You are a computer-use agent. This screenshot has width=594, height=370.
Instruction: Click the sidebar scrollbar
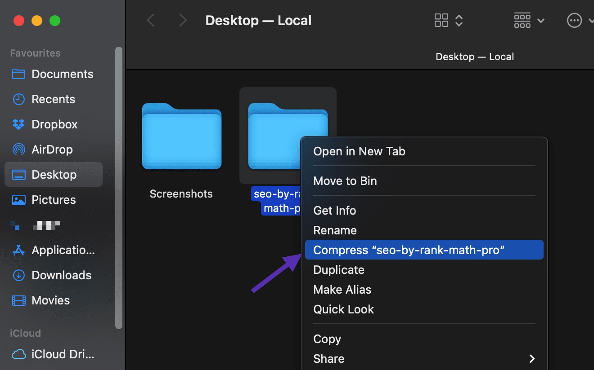tap(119, 188)
